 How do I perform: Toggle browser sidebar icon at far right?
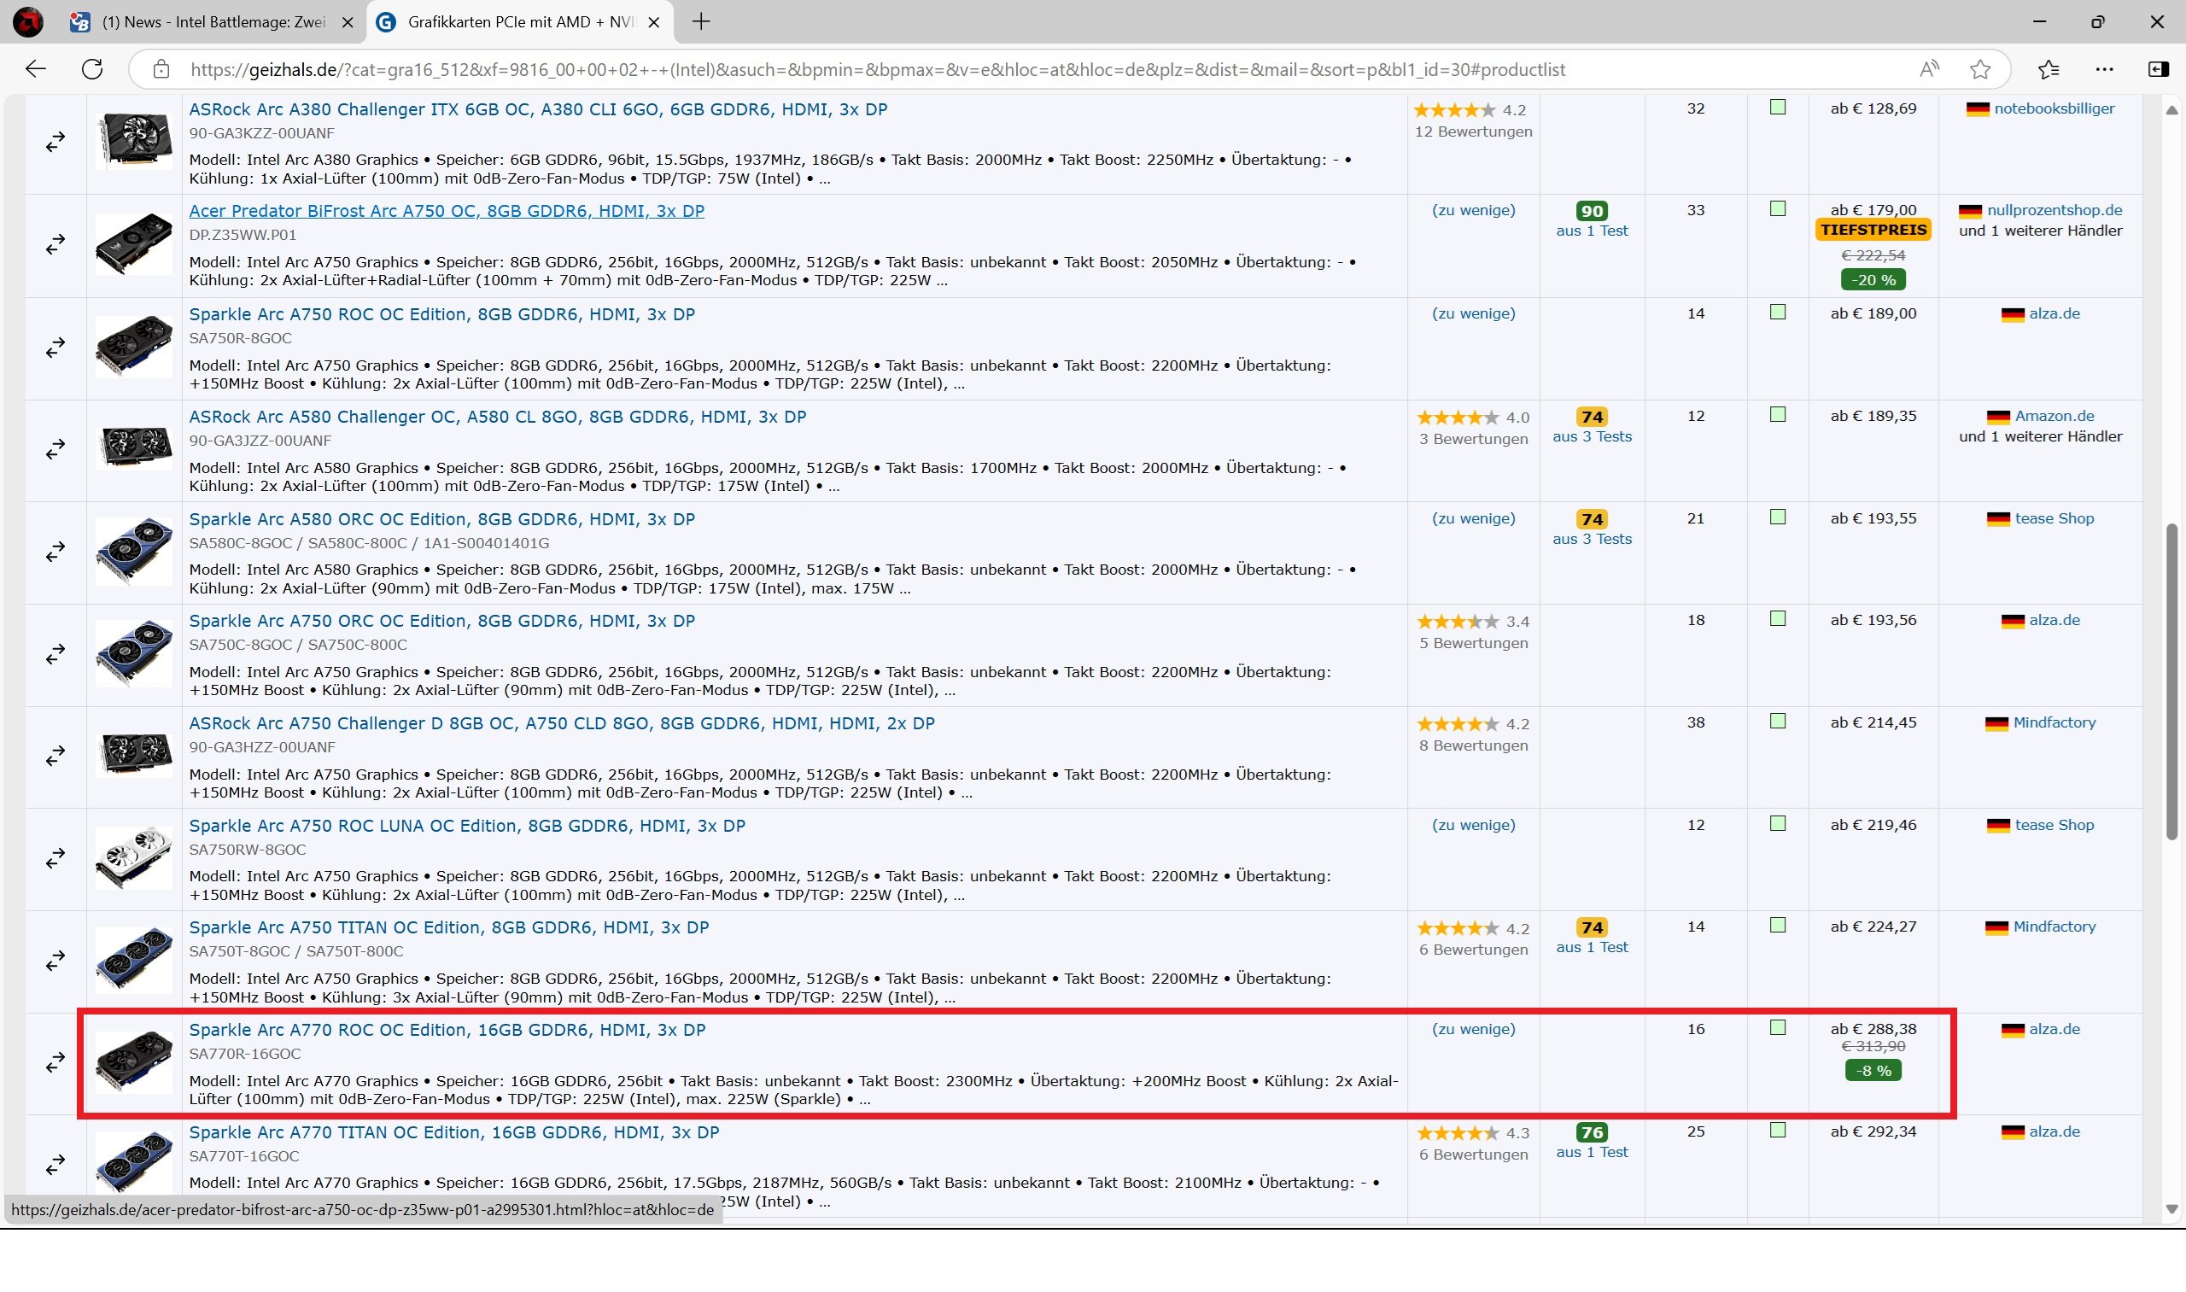point(2158,70)
